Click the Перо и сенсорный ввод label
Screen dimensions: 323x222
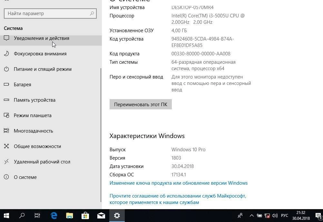tap(136, 77)
